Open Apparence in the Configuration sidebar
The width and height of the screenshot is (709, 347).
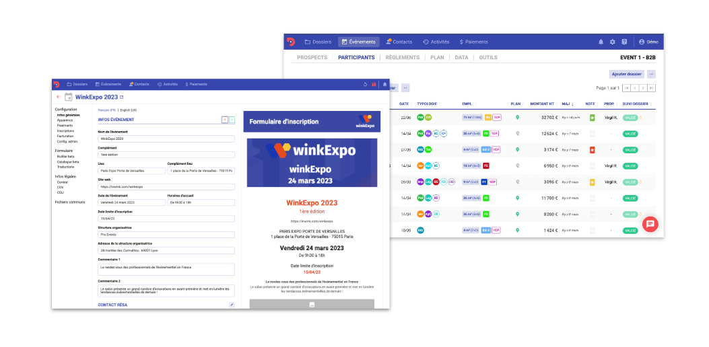pos(65,120)
